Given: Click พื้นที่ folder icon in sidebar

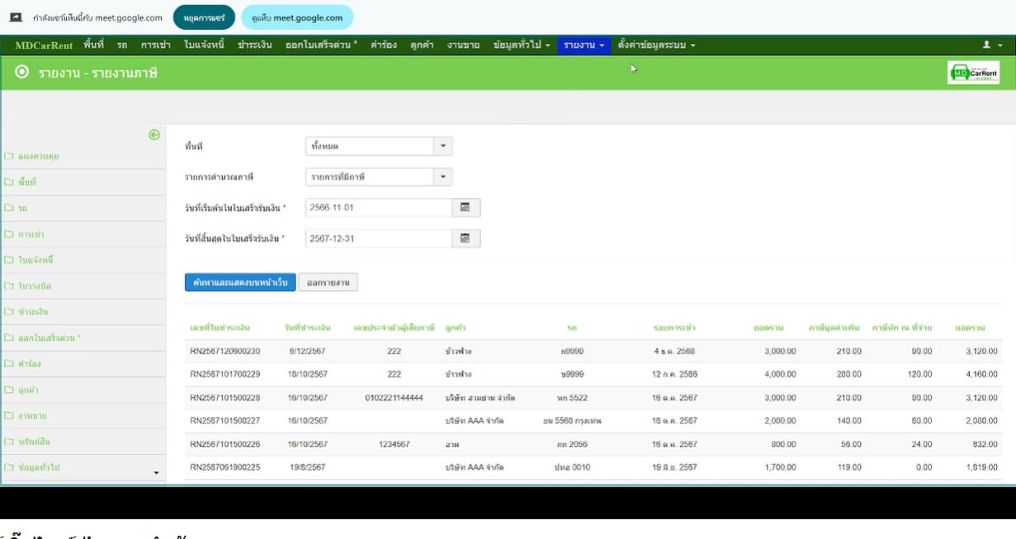Looking at the screenshot, I should [8, 182].
